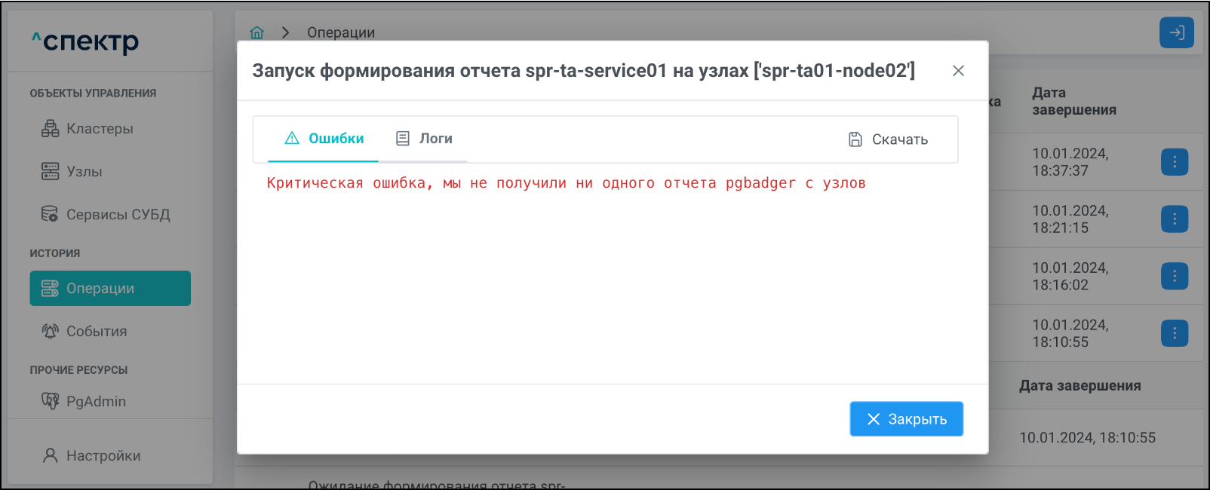Go to home via breadcrumb icon

point(257,32)
